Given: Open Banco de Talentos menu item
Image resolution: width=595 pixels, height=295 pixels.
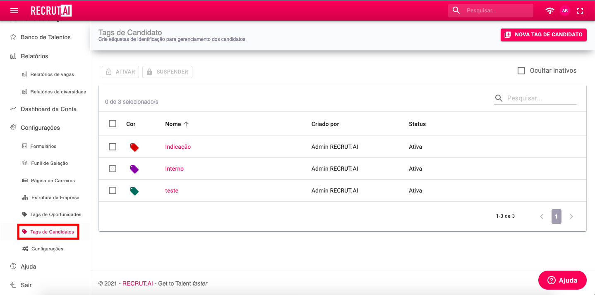Looking at the screenshot, I should [46, 37].
